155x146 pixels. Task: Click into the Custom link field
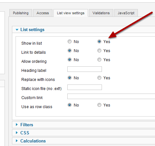(x=111, y=96)
